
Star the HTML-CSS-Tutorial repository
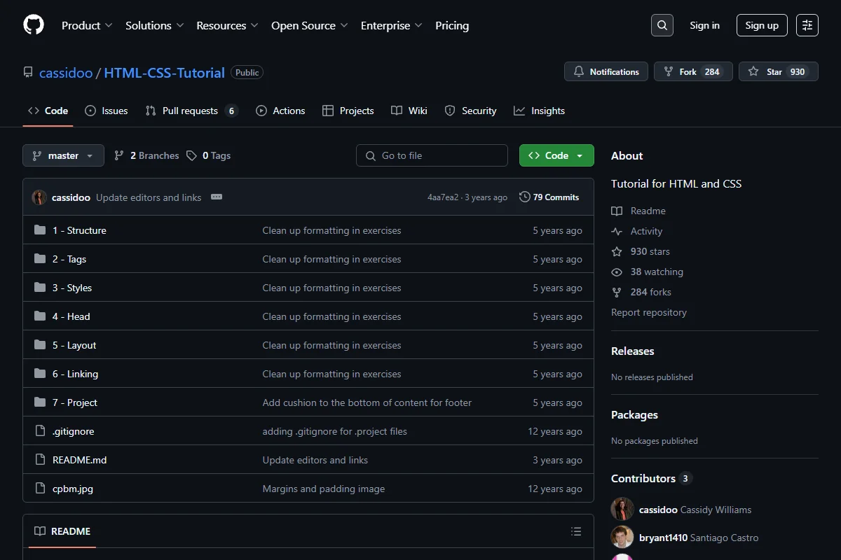[x=778, y=71]
